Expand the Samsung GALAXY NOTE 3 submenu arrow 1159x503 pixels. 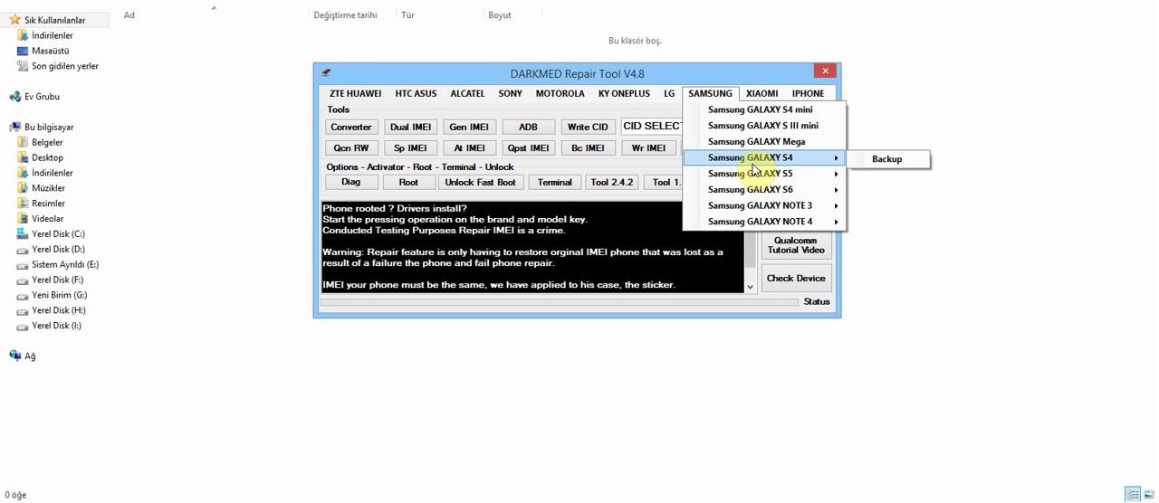[836, 205]
